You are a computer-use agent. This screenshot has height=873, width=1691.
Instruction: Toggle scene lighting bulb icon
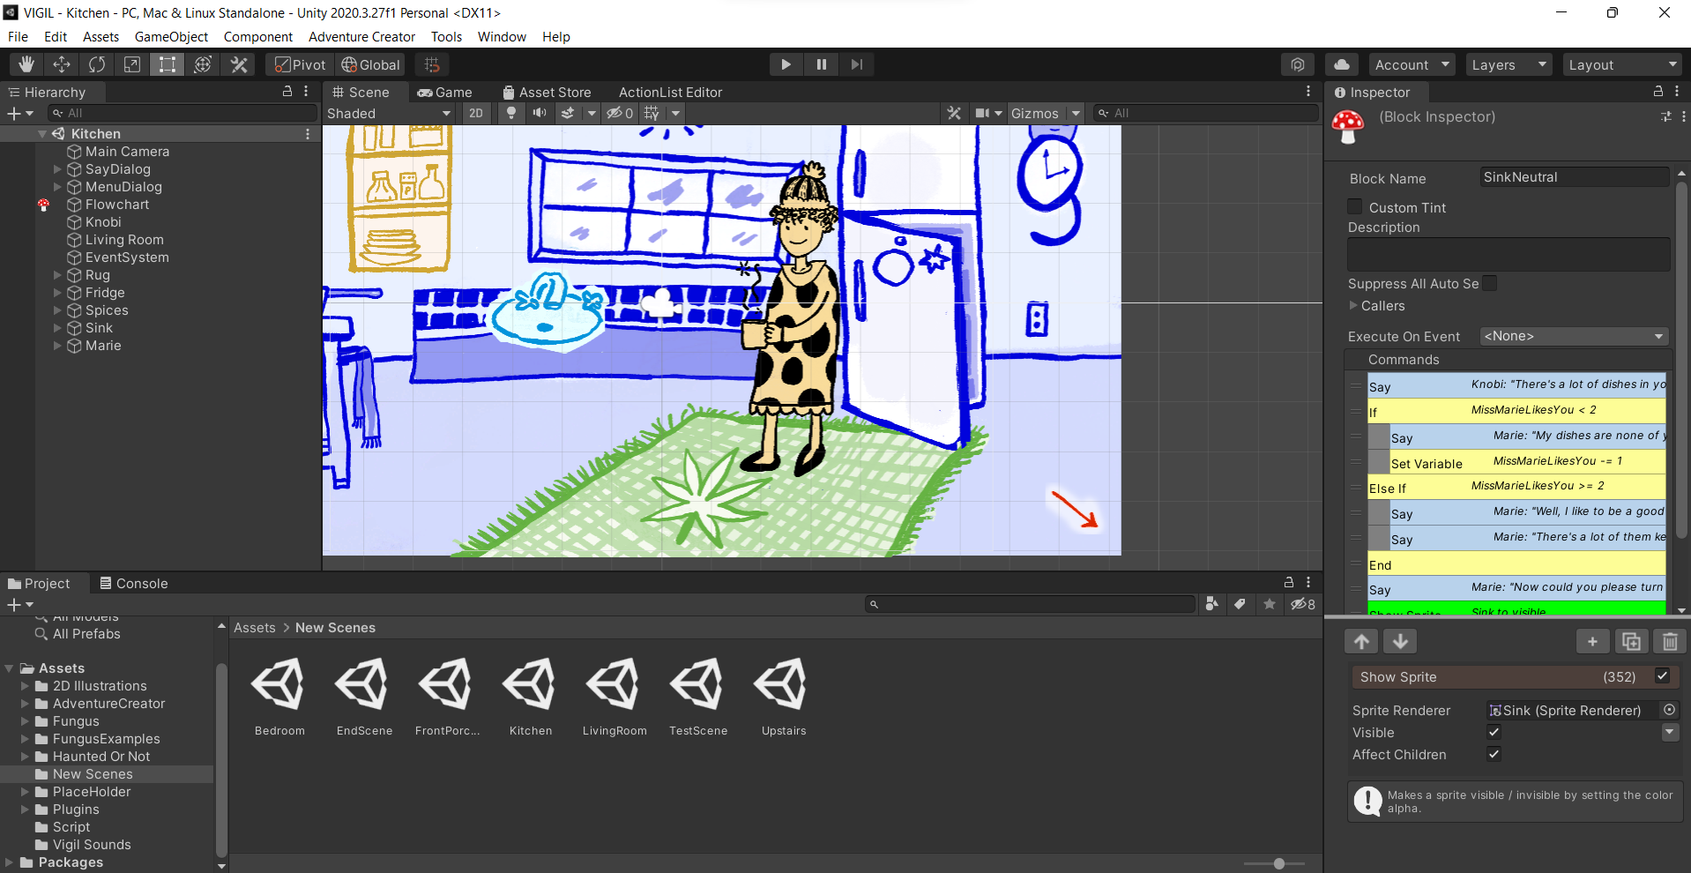[x=511, y=113]
